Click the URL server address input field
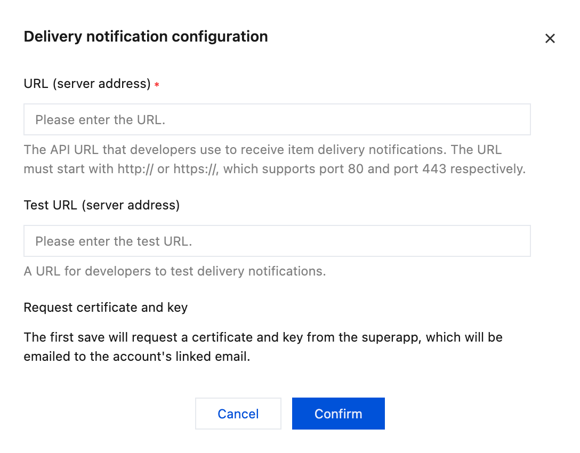The height and width of the screenshot is (453, 580). coord(277,119)
